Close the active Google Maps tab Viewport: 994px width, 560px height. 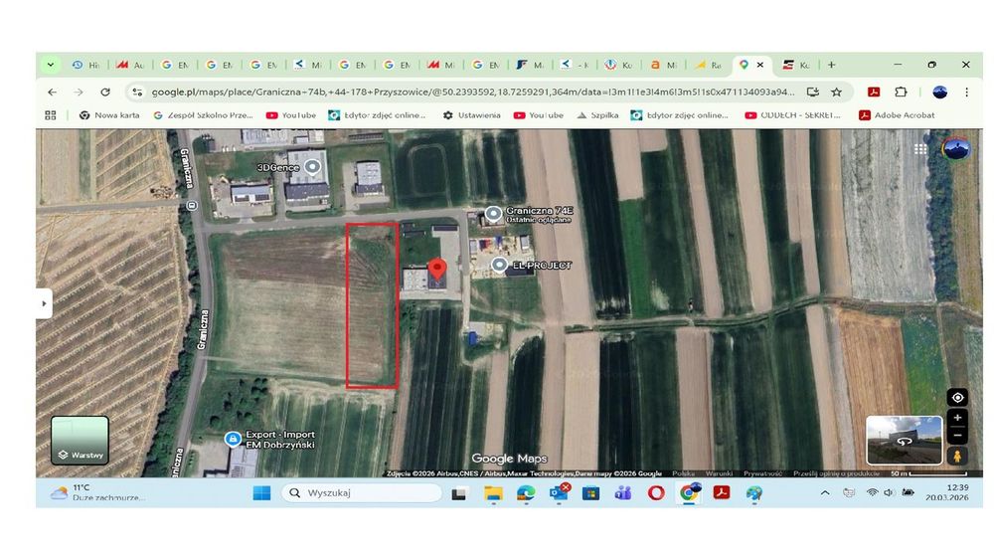[x=760, y=65]
